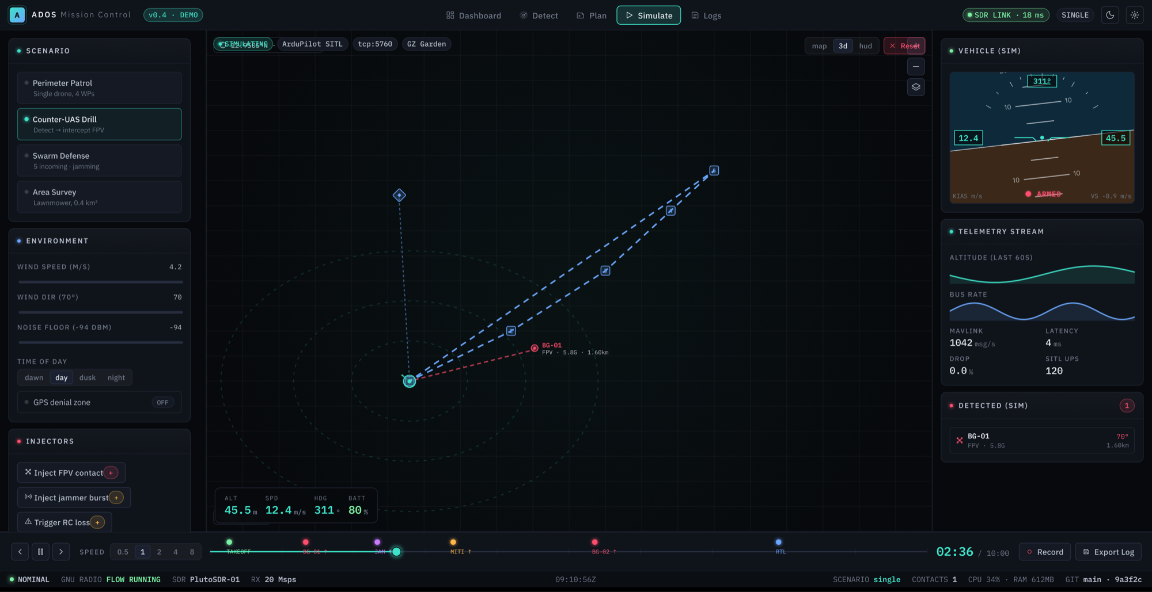1152x592 pixels.
Task: Toggle the SINGLE mode button
Action: tap(1075, 15)
